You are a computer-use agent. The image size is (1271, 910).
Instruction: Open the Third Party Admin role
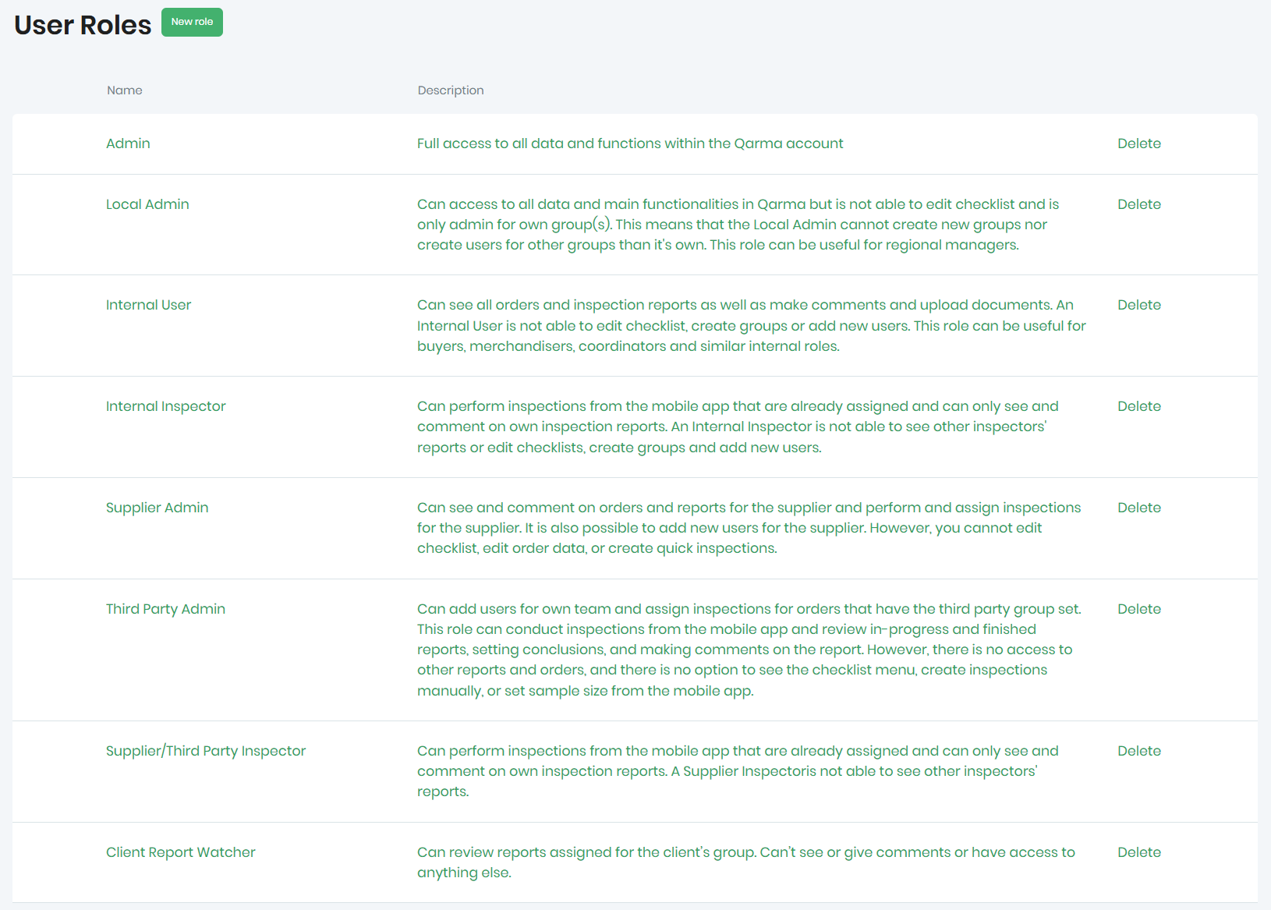point(165,609)
